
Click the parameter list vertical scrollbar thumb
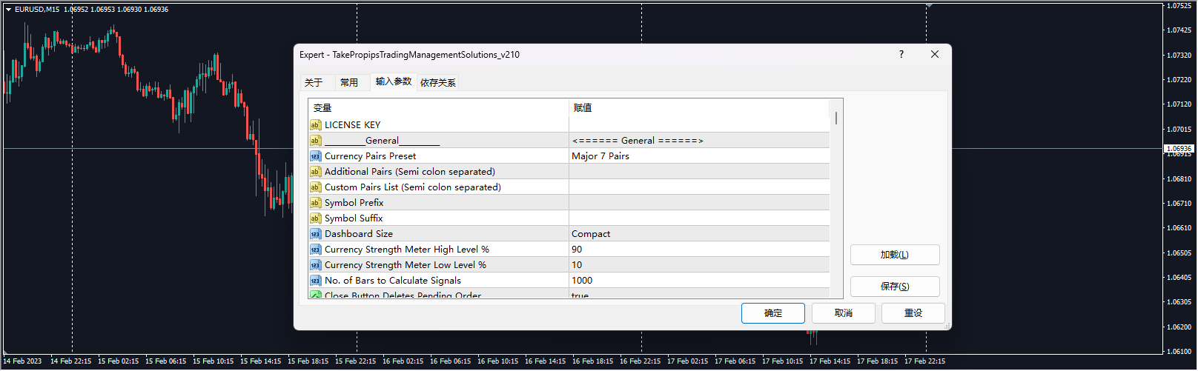pos(836,118)
